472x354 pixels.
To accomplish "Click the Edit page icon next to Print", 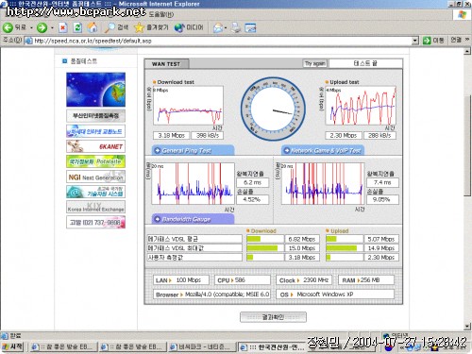I will (250, 27).
